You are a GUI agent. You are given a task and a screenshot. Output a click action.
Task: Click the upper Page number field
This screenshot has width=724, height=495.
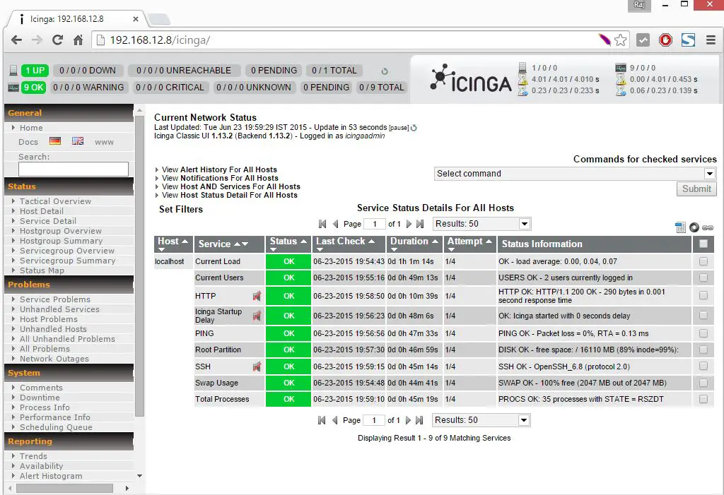click(375, 224)
